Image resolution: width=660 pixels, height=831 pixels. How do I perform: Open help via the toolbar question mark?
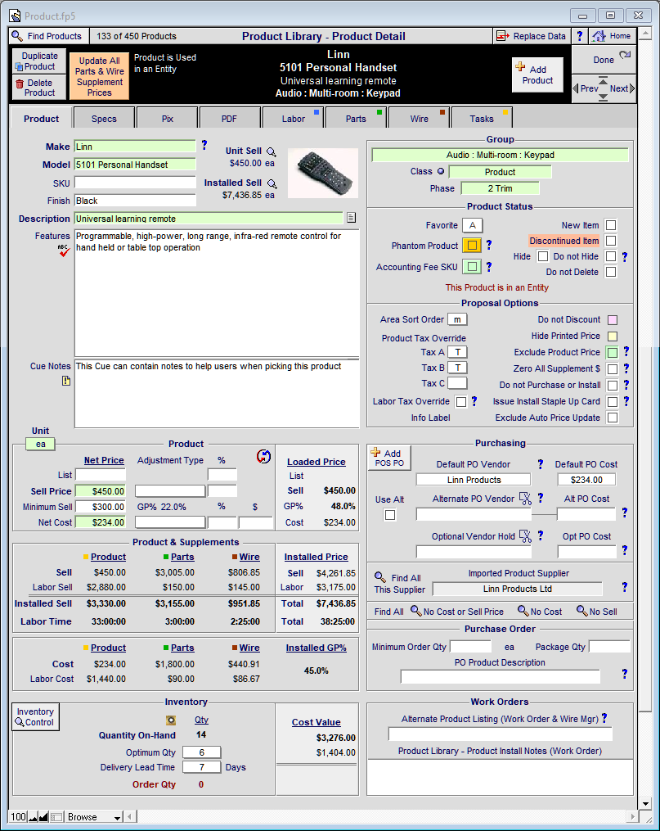(580, 36)
